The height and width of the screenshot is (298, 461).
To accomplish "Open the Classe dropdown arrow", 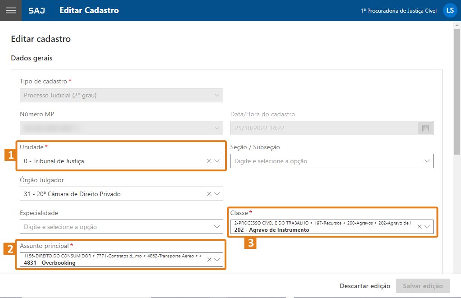I will coord(427,227).
